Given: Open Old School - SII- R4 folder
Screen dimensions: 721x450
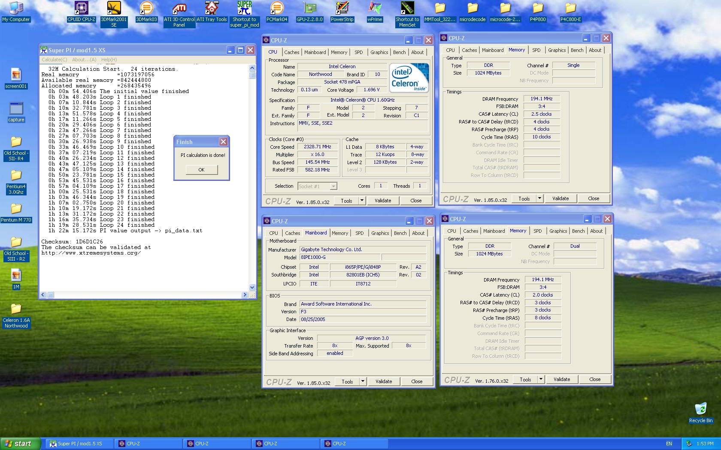Looking at the screenshot, I should [16, 148].
